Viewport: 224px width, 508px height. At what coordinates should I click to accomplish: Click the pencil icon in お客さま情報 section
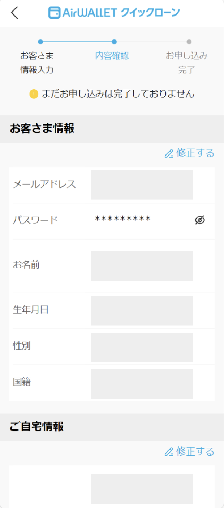tap(169, 154)
